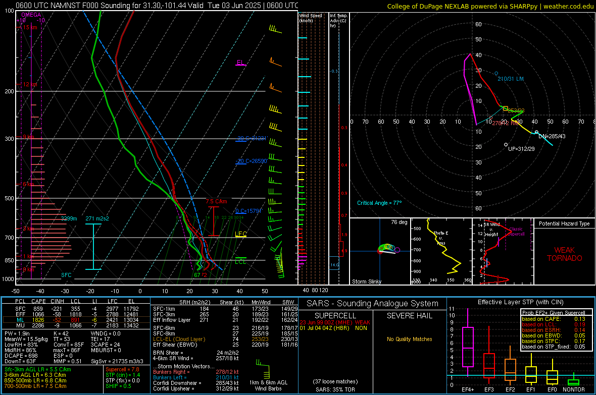Click the 'Inf. Temp. Adv.' panel header
The image size is (596, 395).
339,21
